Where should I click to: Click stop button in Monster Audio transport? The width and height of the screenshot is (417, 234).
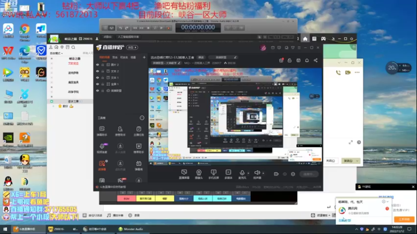click(149, 28)
